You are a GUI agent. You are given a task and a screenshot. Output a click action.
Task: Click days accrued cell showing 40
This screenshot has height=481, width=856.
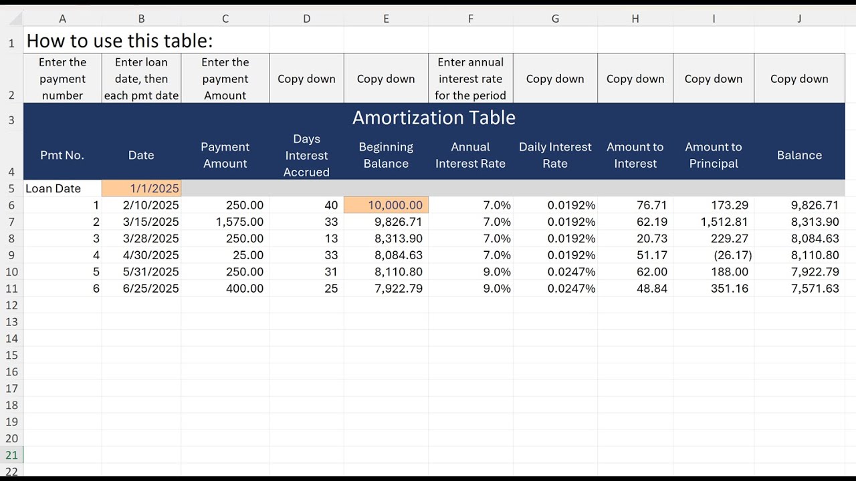click(306, 205)
